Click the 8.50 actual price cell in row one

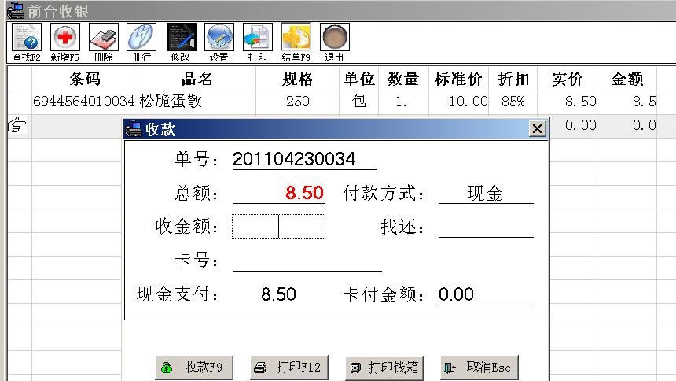tap(567, 101)
